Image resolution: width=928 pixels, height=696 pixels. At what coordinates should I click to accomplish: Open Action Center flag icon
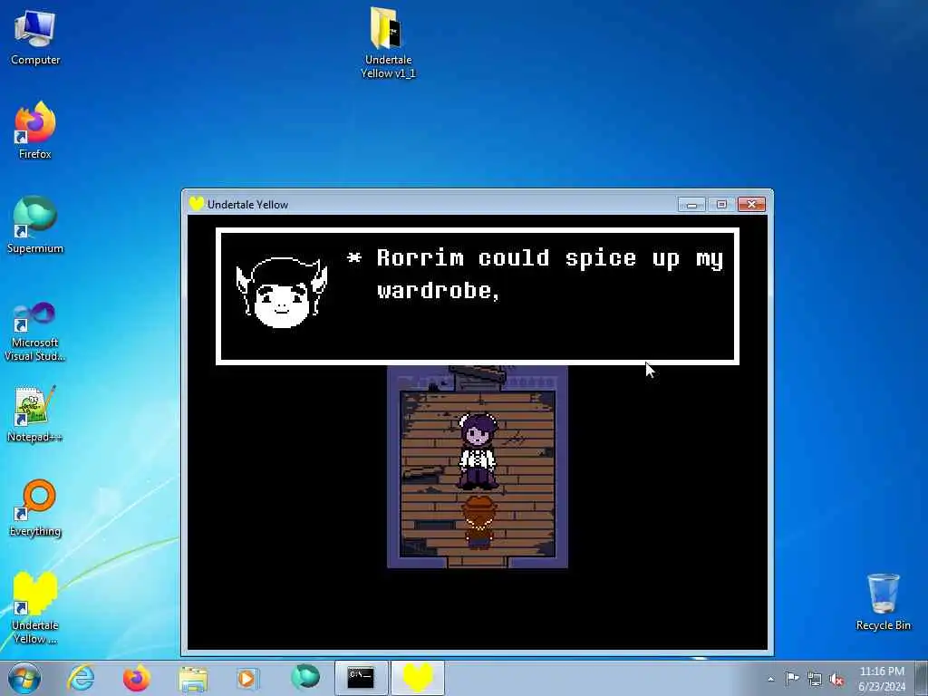[x=792, y=678]
